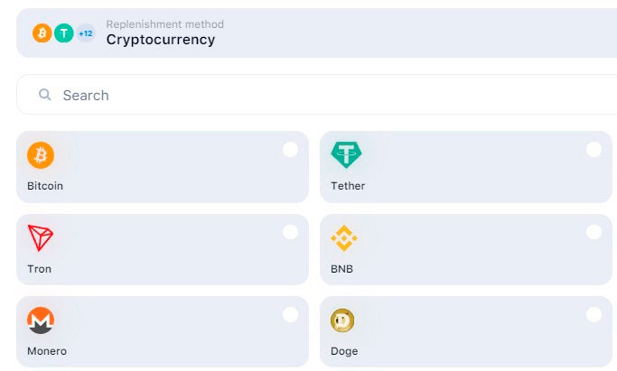Click the Bitcoin coin icon
This screenshot has height=371, width=617.
tap(41, 155)
